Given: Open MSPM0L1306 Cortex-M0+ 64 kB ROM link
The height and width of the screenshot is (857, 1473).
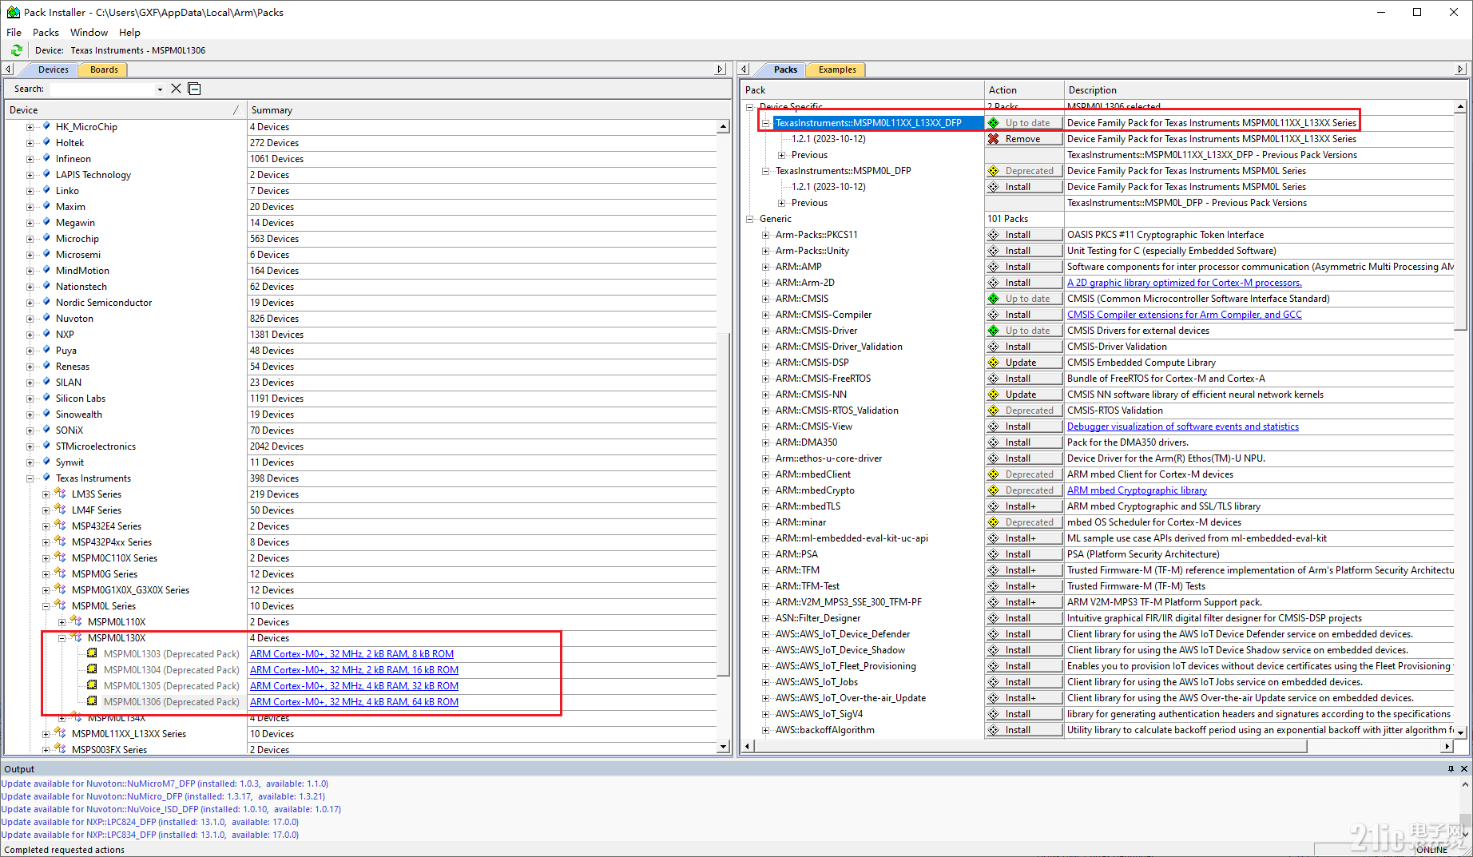Looking at the screenshot, I should click(354, 702).
